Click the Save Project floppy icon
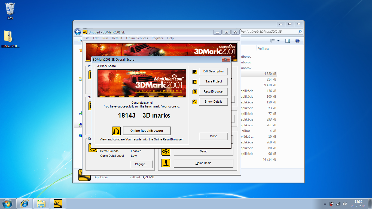 (195, 82)
